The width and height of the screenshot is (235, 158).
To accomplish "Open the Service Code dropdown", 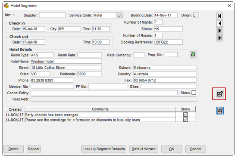I will pos(119,15).
